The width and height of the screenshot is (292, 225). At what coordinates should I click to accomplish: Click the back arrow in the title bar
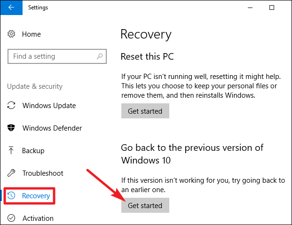11,8
